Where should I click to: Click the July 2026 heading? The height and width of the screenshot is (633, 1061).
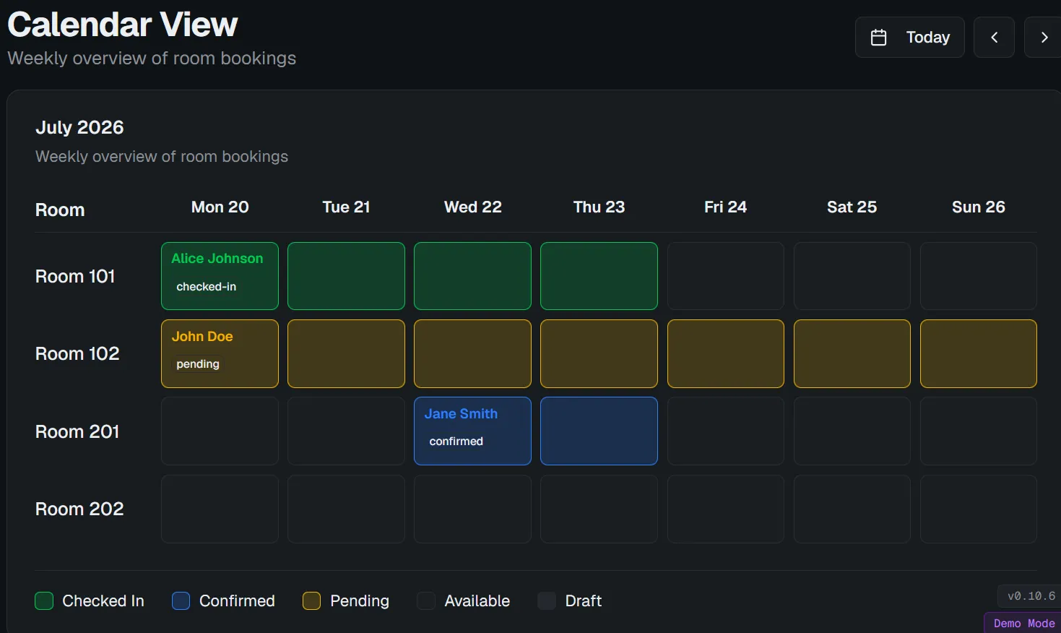click(x=79, y=127)
